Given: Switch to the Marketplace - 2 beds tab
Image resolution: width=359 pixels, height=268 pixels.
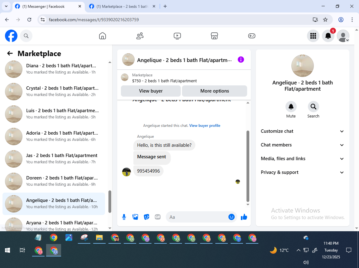Looking at the screenshot, I should click(122, 7).
